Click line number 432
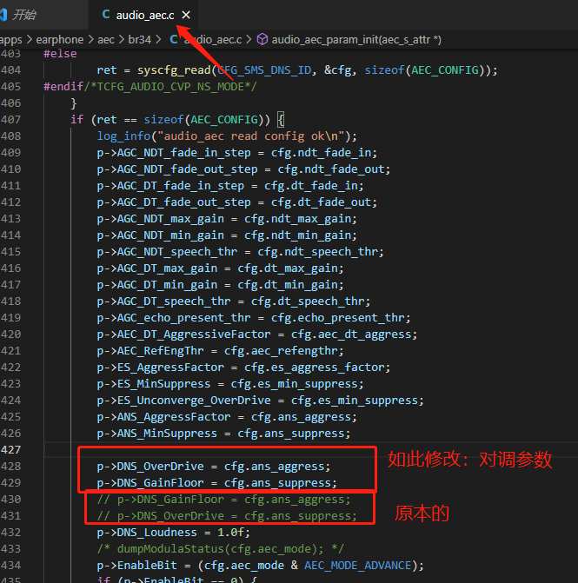This screenshot has width=578, height=583. tap(10, 533)
